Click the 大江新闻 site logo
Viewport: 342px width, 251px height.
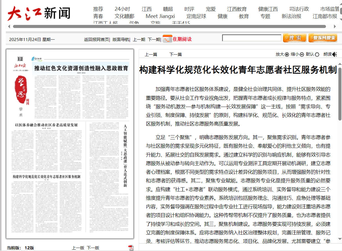(x=38, y=13)
